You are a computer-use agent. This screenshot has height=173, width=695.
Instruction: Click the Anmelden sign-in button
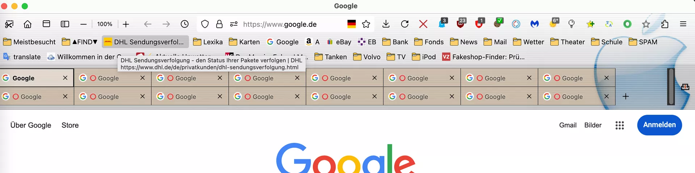pos(660,125)
